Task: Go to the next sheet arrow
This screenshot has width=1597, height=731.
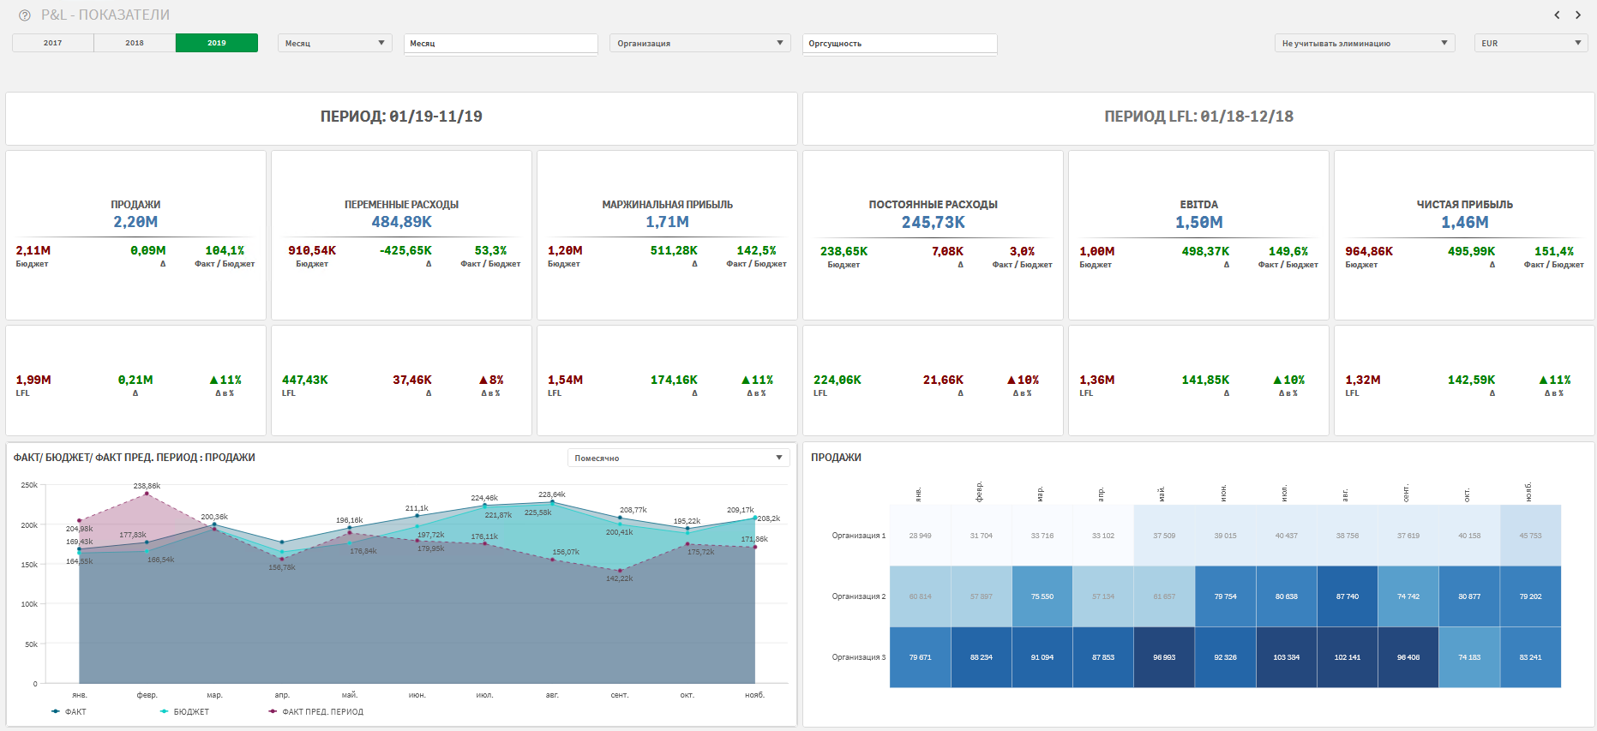Action: [x=1578, y=15]
